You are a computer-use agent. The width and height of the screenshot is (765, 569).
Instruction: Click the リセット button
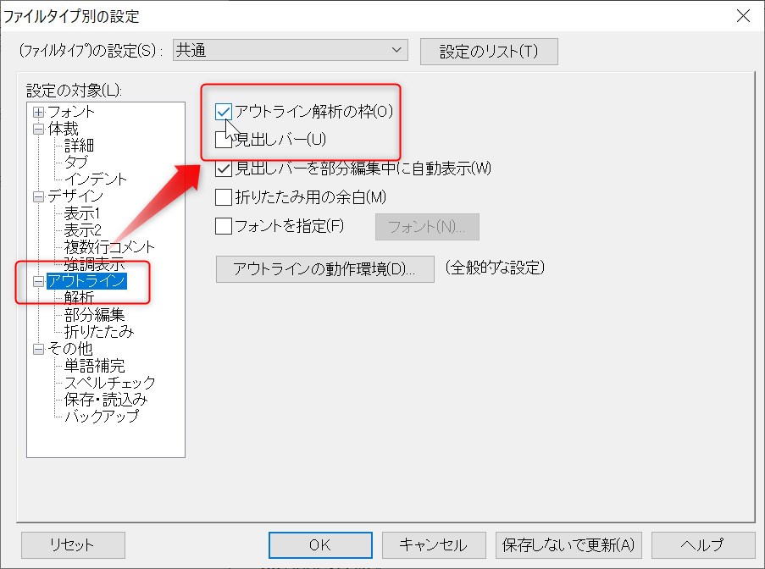[x=73, y=545]
